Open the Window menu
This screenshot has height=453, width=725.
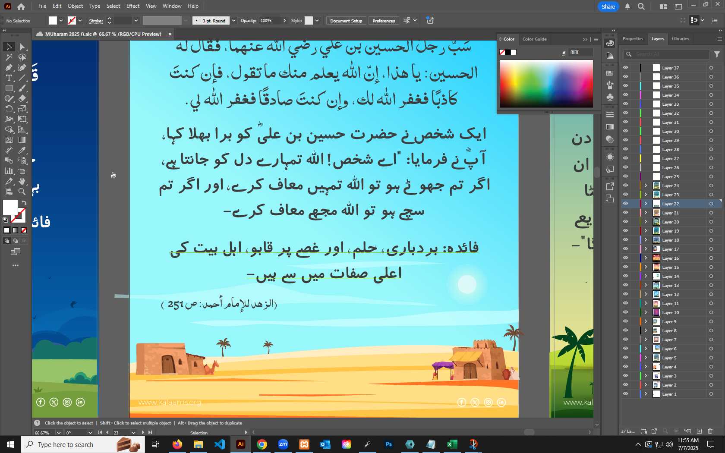point(172,6)
